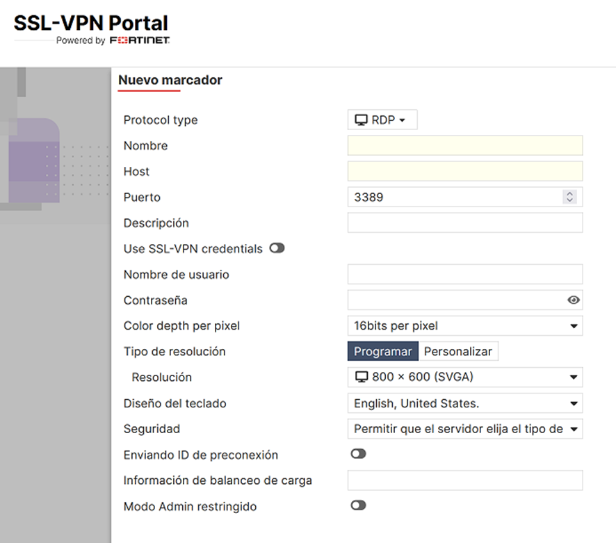Click the Información de balanceo de carga field
616x543 pixels.
click(x=464, y=480)
